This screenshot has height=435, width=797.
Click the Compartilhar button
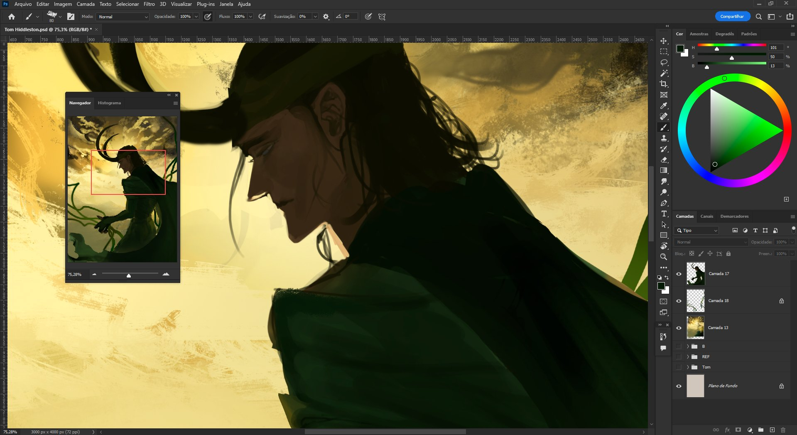coord(732,17)
